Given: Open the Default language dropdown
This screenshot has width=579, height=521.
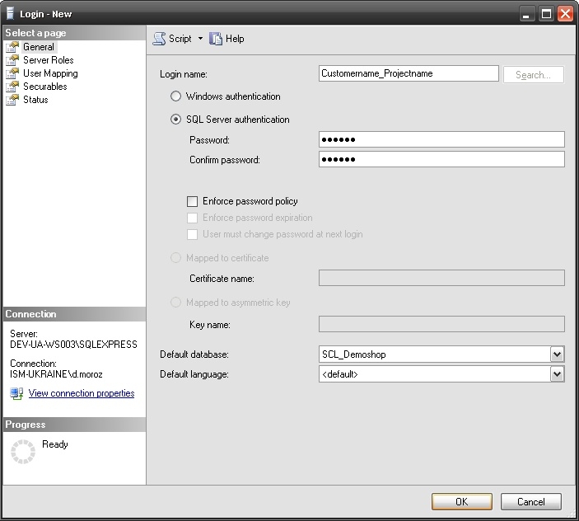Looking at the screenshot, I should click(x=558, y=374).
